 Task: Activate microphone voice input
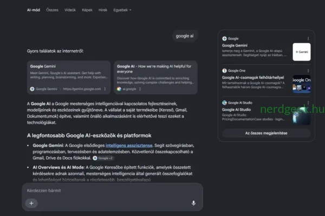[x=193, y=203]
